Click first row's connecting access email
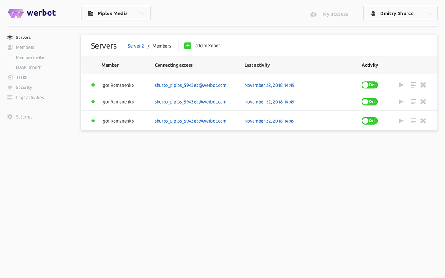 pos(191,85)
